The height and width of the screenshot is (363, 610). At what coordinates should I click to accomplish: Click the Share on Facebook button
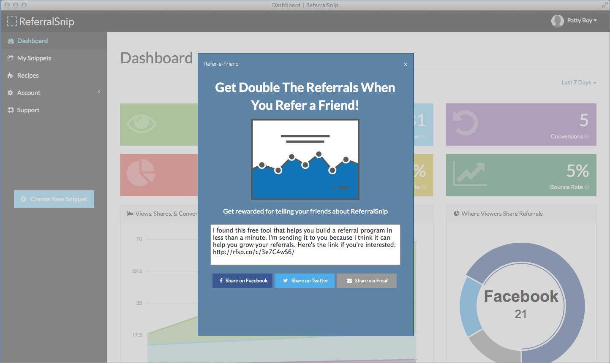[x=242, y=281]
